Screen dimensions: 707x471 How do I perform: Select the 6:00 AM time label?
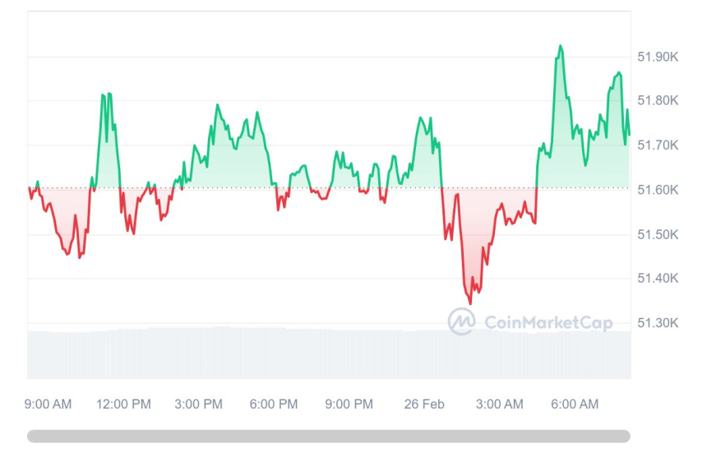(575, 404)
